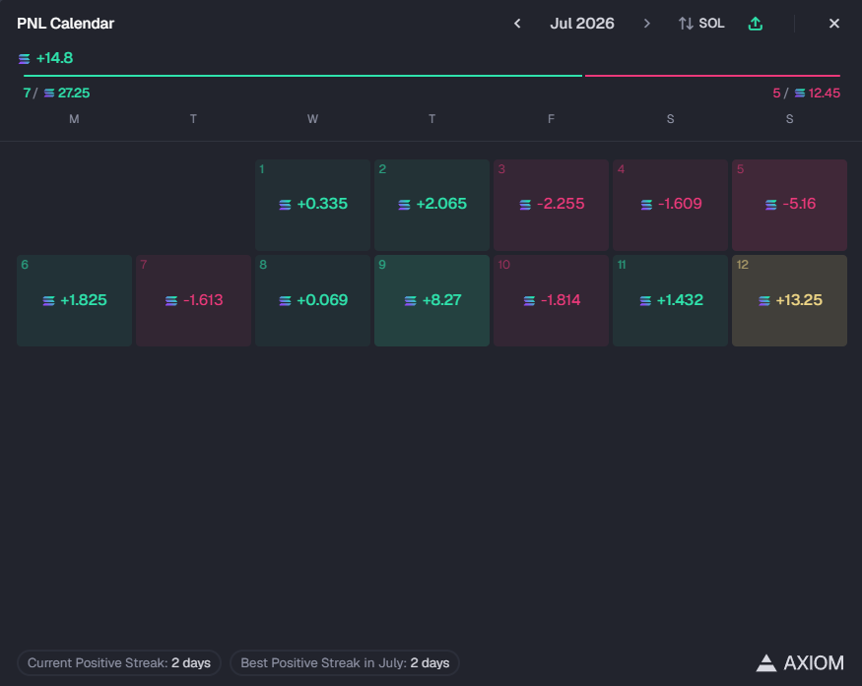
Task: Open July 3 cell showing -2.255
Action: pyautogui.click(x=551, y=205)
